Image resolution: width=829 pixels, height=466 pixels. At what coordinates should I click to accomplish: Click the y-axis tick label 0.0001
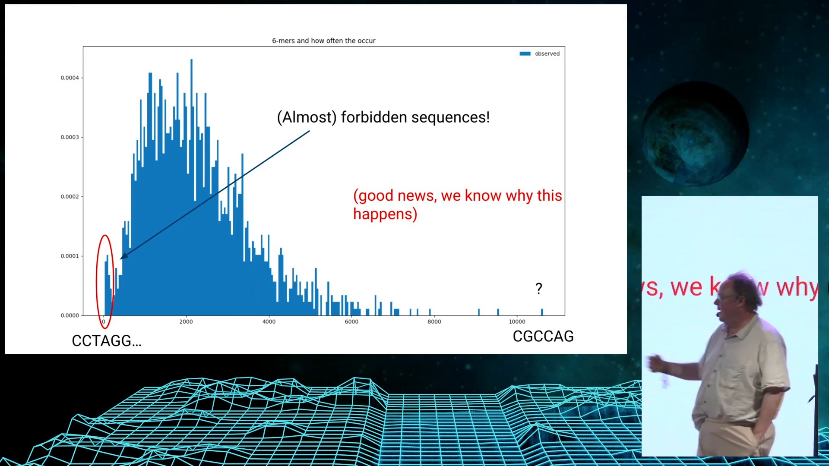point(70,256)
